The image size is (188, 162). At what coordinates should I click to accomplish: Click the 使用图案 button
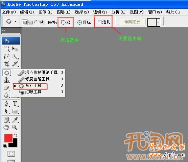132,22
